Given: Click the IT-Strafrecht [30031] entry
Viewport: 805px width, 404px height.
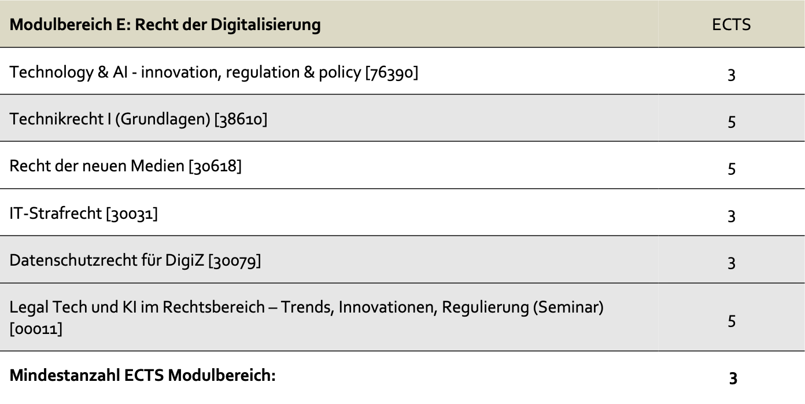Looking at the screenshot, I should click(x=83, y=214).
